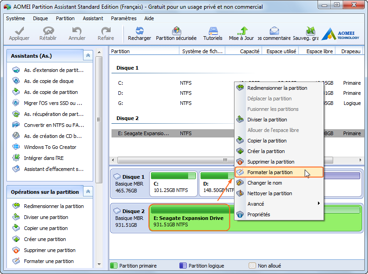This screenshot has height=274, width=368.
Task: Sort by Espace utilisé column header
Action: click(280, 51)
